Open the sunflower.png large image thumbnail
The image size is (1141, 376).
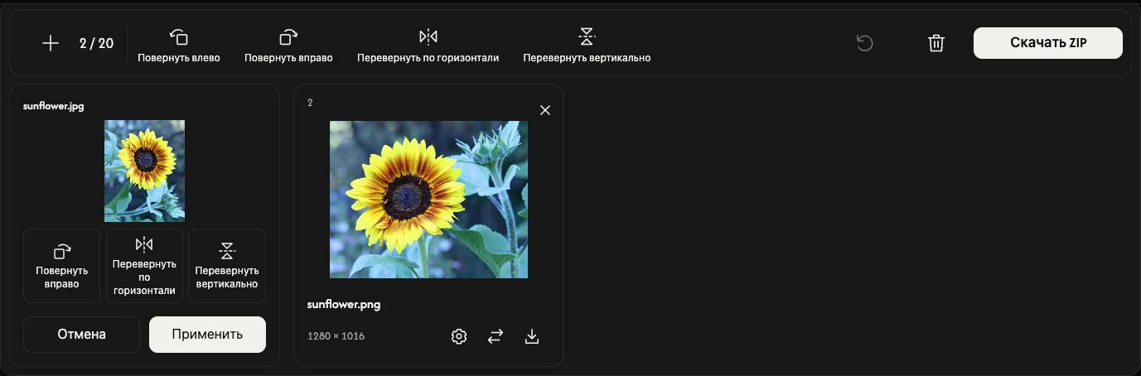point(428,200)
